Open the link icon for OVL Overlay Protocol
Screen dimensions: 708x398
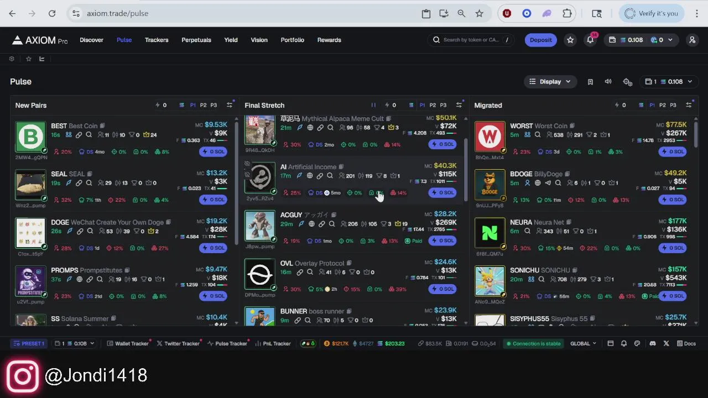[x=300, y=272]
